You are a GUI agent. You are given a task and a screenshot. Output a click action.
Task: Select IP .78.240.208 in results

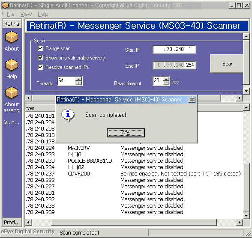pos(40,129)
